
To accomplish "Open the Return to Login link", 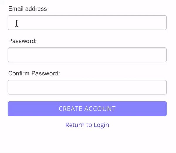I will pos(87,125).
